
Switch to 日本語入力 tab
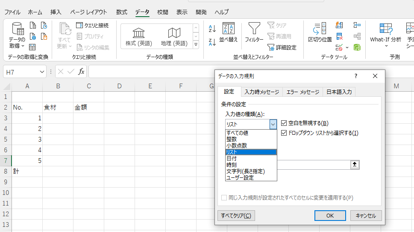[x=339, y=92]
